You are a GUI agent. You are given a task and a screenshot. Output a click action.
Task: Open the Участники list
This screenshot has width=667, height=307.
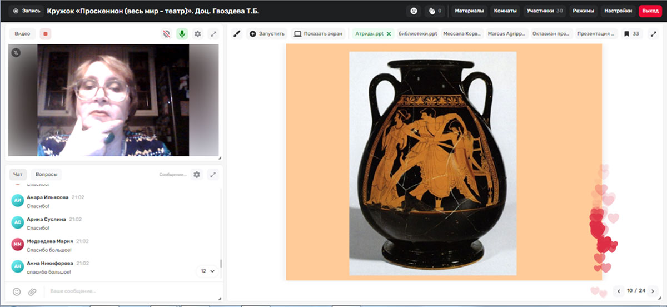pyautogui.click(x=545, y=11)
